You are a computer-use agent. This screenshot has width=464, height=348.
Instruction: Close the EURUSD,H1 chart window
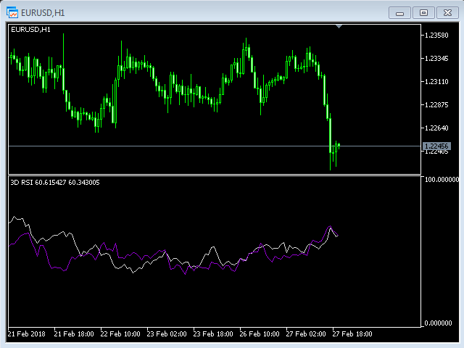[447, 13]
